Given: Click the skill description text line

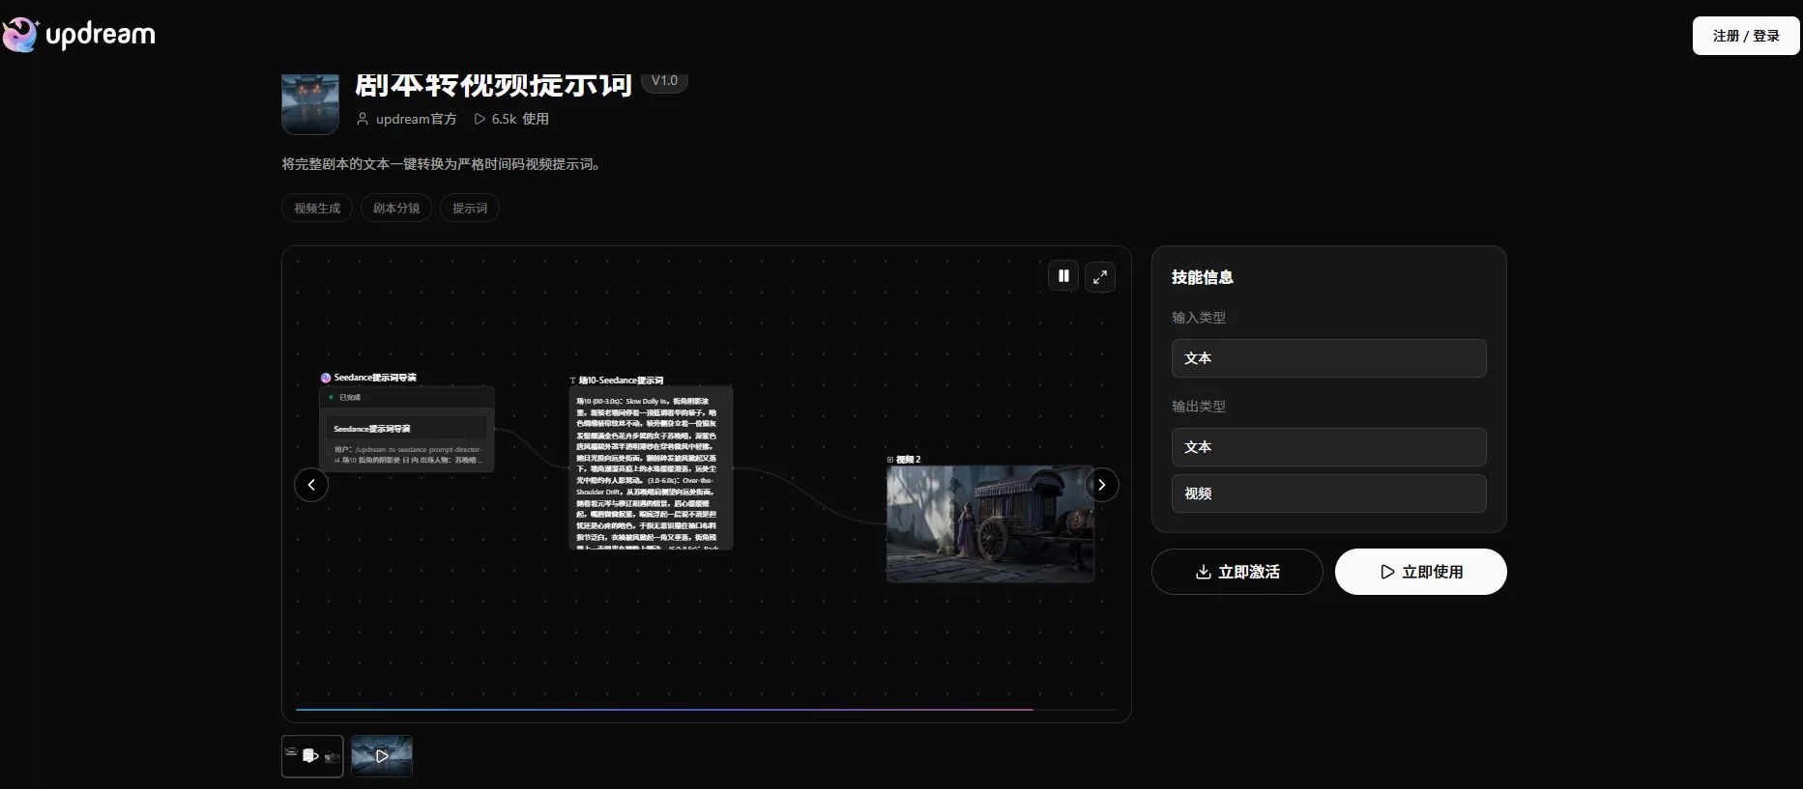Looking at the screenshot, I should click(444, 164).
